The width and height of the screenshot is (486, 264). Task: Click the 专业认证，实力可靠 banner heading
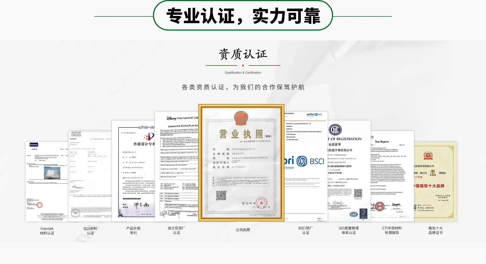pyautogui.click(x=243, y=16)
